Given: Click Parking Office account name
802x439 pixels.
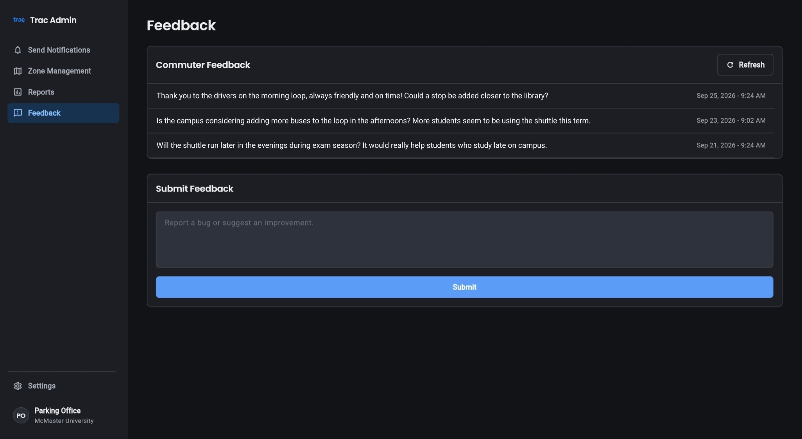Looking at the screenshot, I should [57, 410].
